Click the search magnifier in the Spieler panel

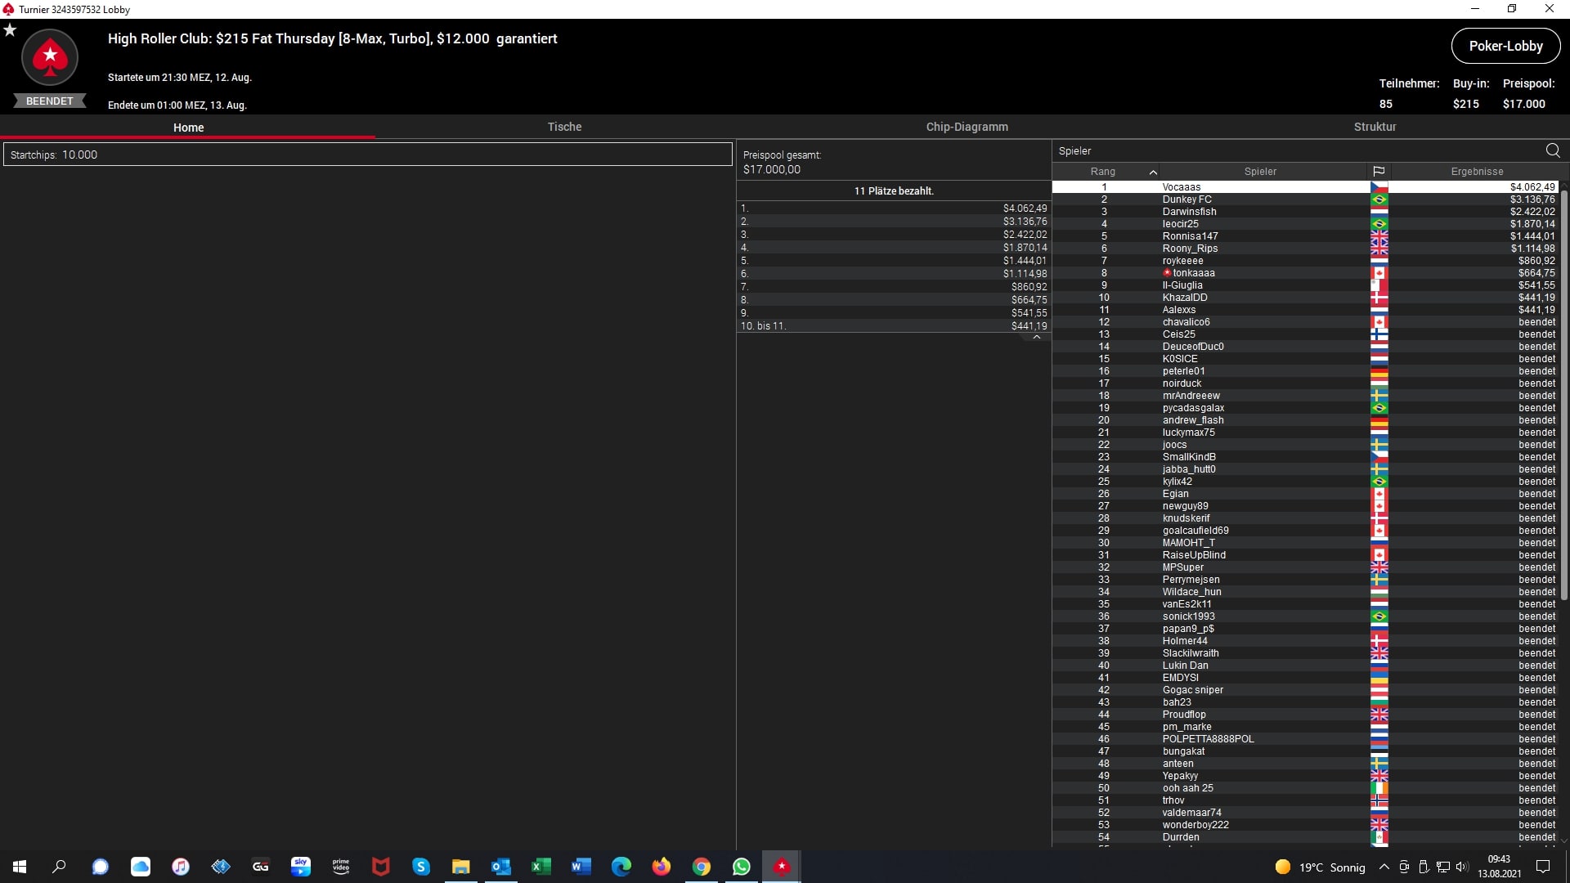(x=1552, y=150)
